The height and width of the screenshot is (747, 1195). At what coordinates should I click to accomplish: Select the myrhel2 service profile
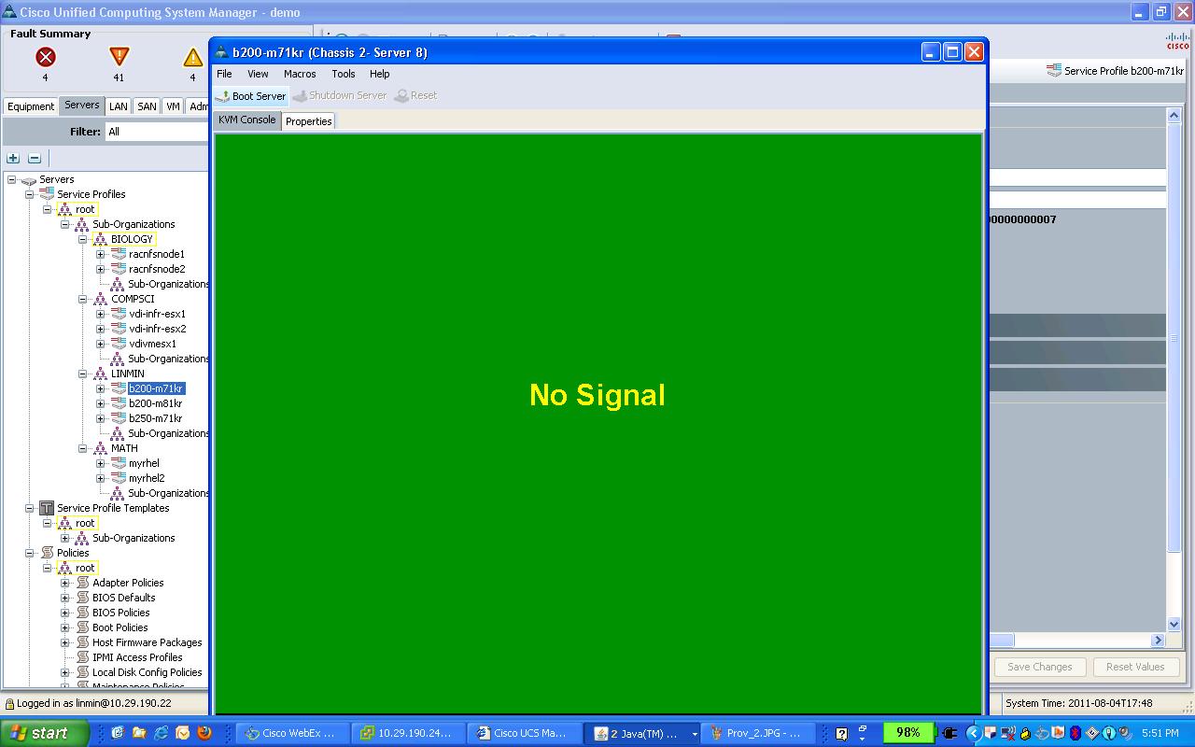click(147, 478)
